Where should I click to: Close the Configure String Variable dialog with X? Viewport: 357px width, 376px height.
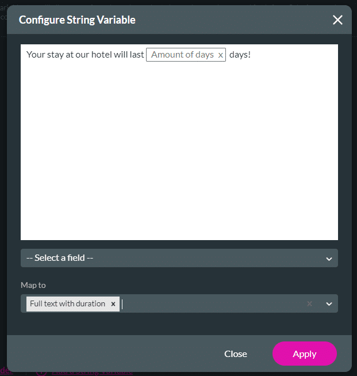(x=337, y=20)
